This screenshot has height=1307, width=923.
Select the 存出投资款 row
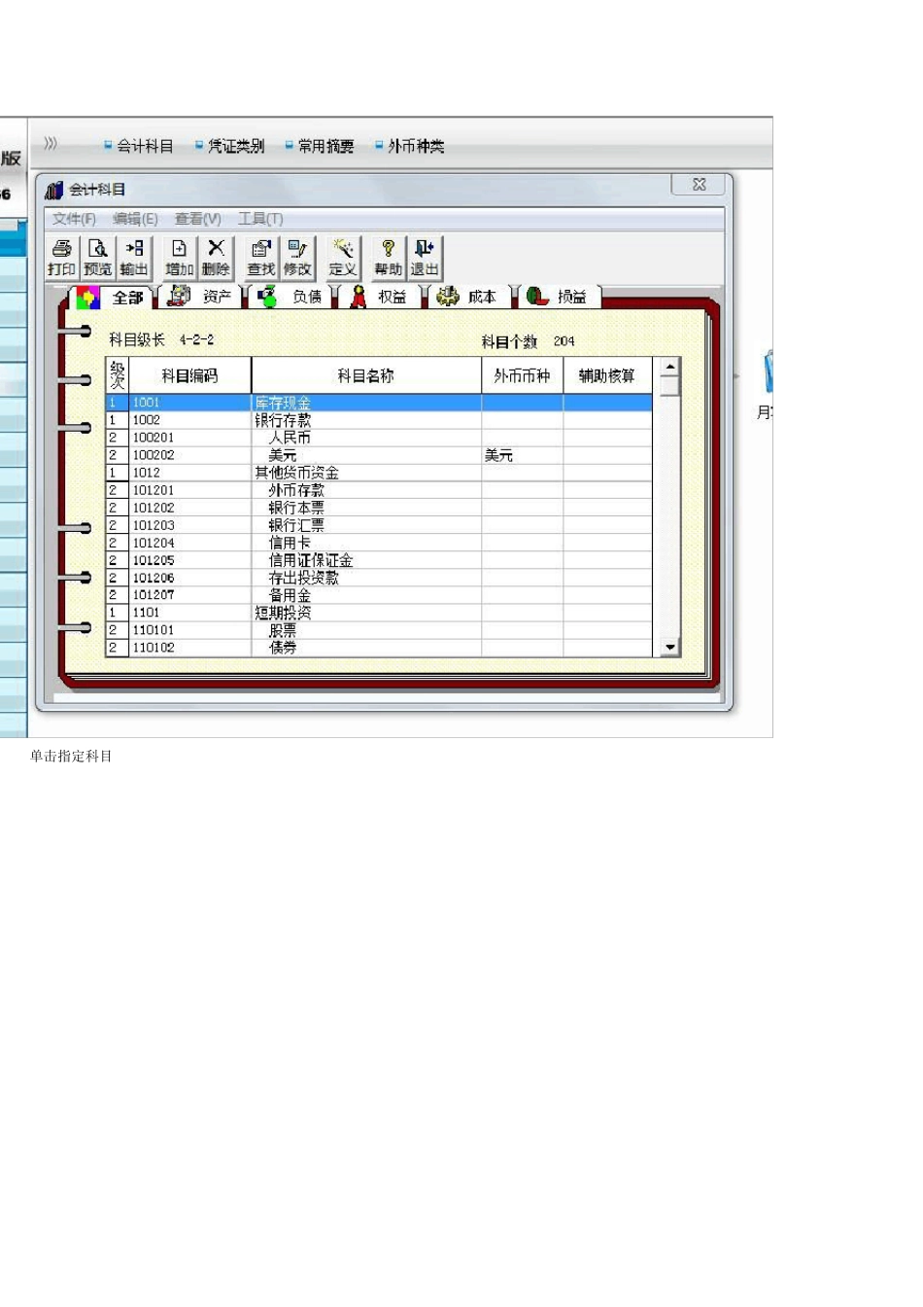[379, 578]
